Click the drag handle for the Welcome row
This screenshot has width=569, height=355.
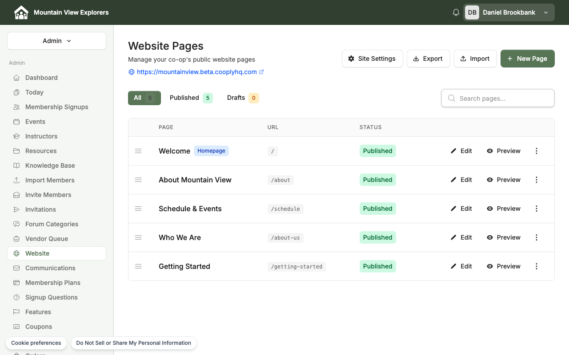pyautogui.click(x=138, y=151)
